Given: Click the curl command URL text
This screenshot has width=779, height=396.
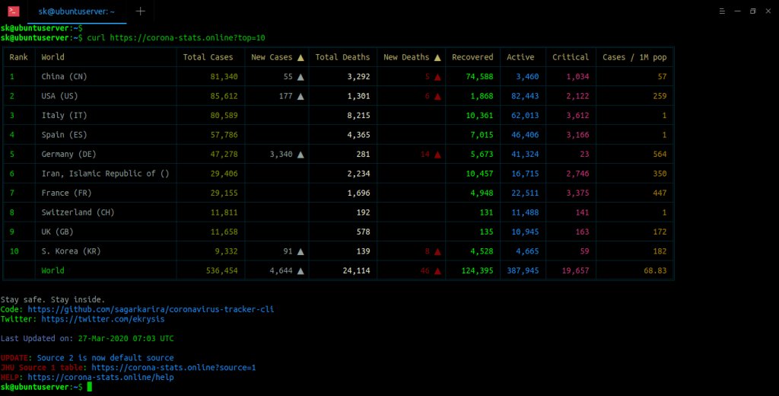Looking at the screenshot, I should tap(187, 37).
